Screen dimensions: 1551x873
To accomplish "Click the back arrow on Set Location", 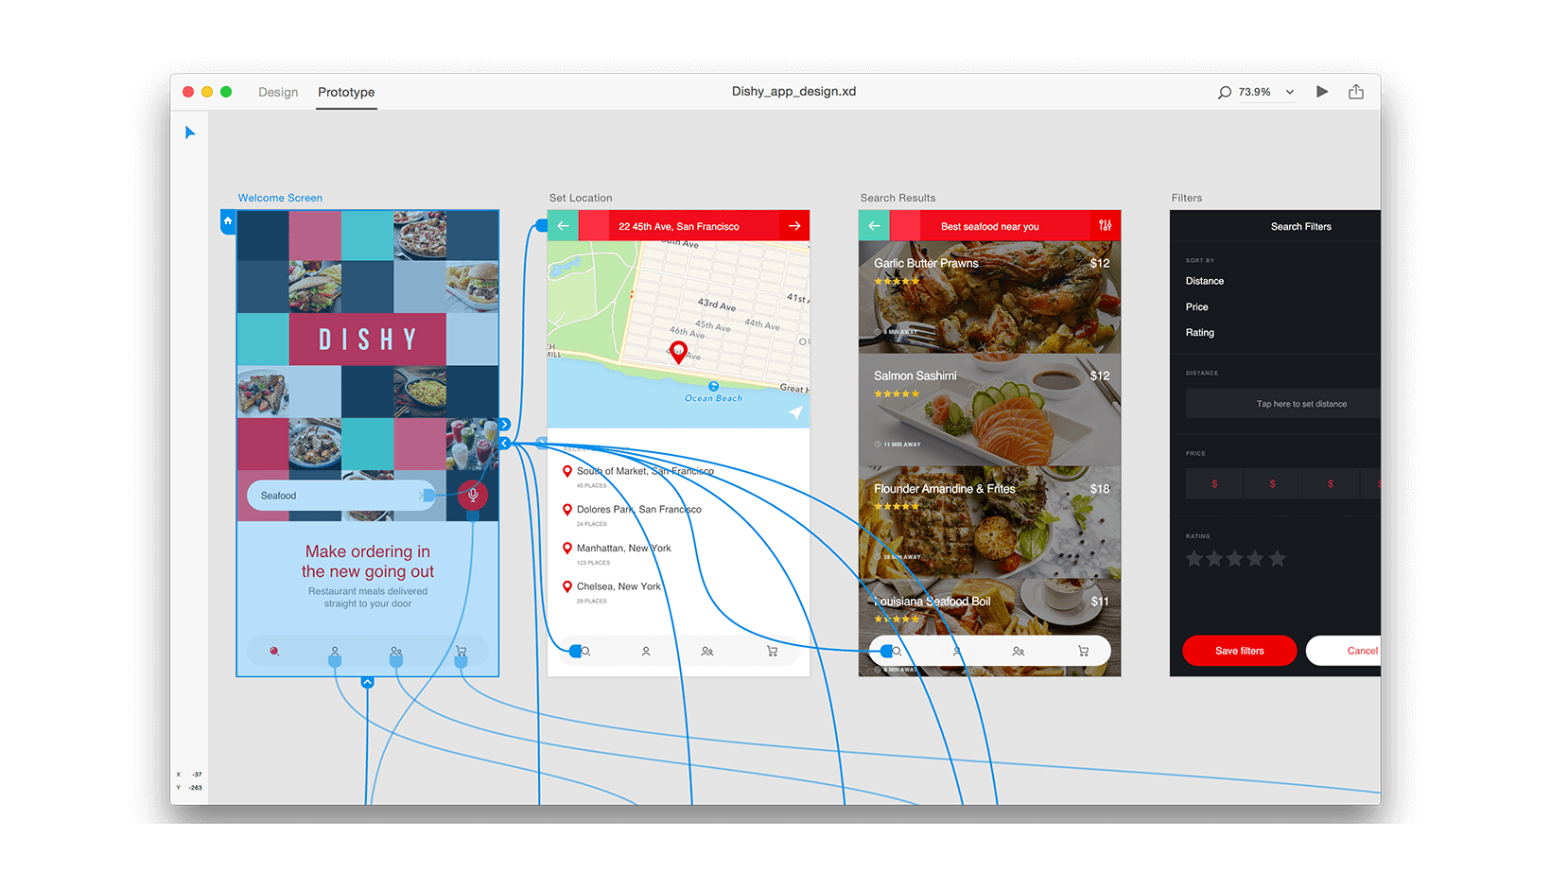I will (x=564, y=226).
